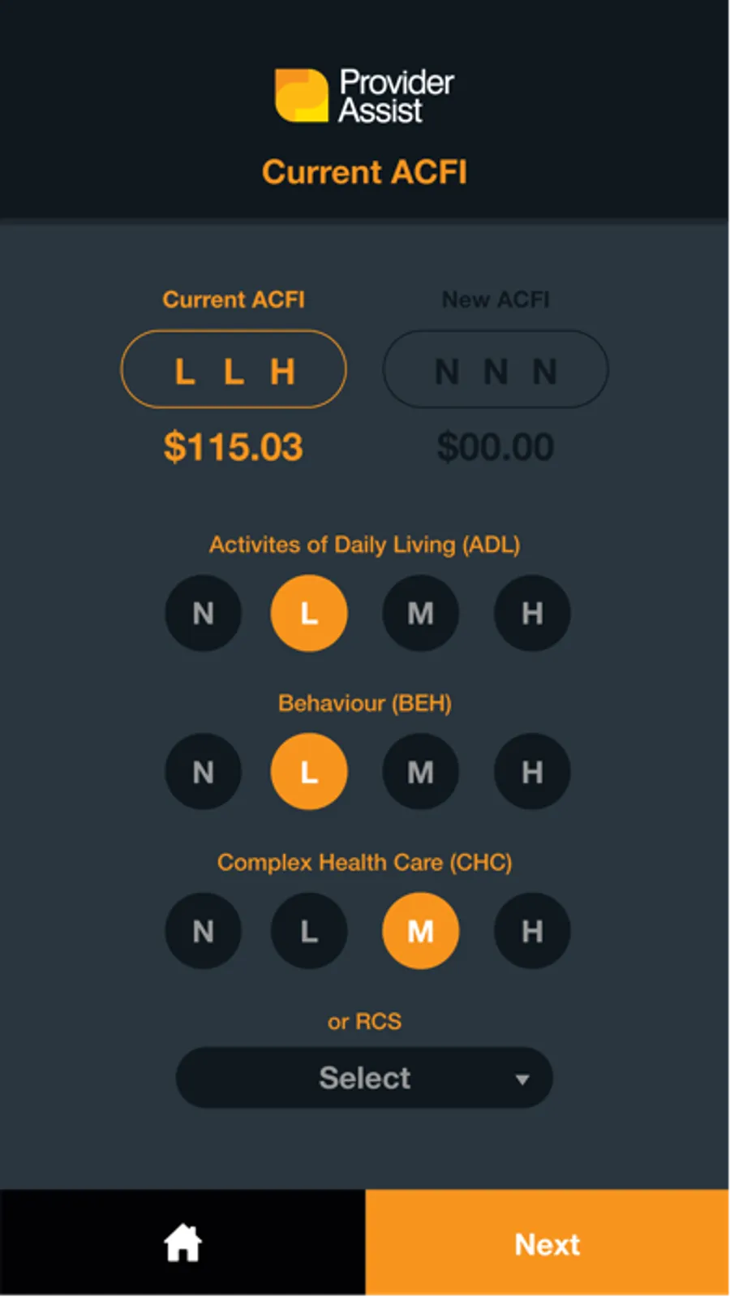Tap the New ACFI N N N pill
Screen dimensions: 730x1297
pyautogui.click(x=496, y=369)
